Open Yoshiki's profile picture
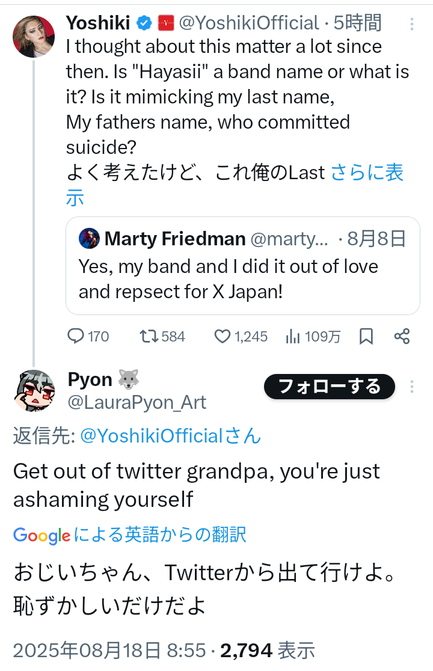Image resolution: width=433 pixels, height=671 pixels. [x=34, y=37]
